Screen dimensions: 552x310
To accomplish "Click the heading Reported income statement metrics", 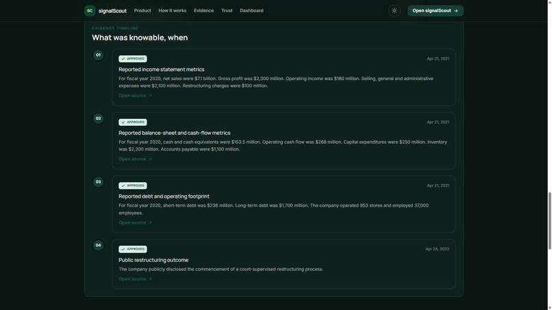I will click(161, 70).
